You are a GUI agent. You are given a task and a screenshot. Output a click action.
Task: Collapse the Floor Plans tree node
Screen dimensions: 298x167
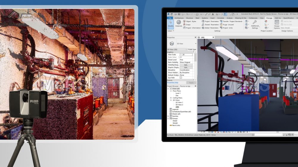click(x=171, y=91)
